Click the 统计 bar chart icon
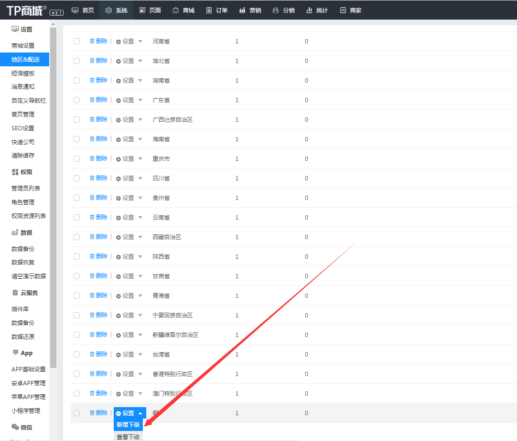Image resolution: width=517 pixels, height=441 pixels. (309, 10)
